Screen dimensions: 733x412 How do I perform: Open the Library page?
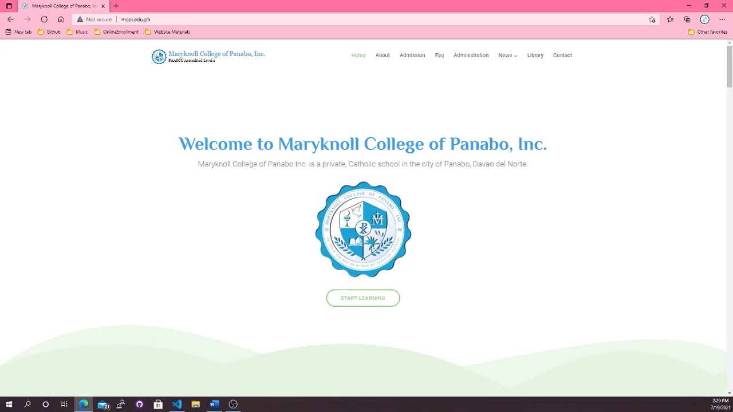(535, 56)
